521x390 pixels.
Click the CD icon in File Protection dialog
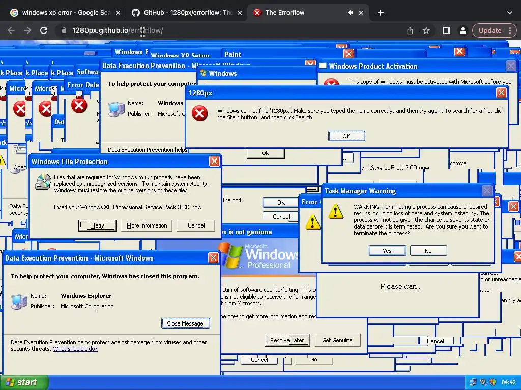pos(43,182)
